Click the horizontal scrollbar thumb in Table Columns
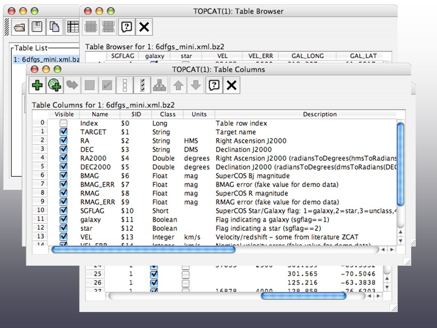 pos(143,249)
